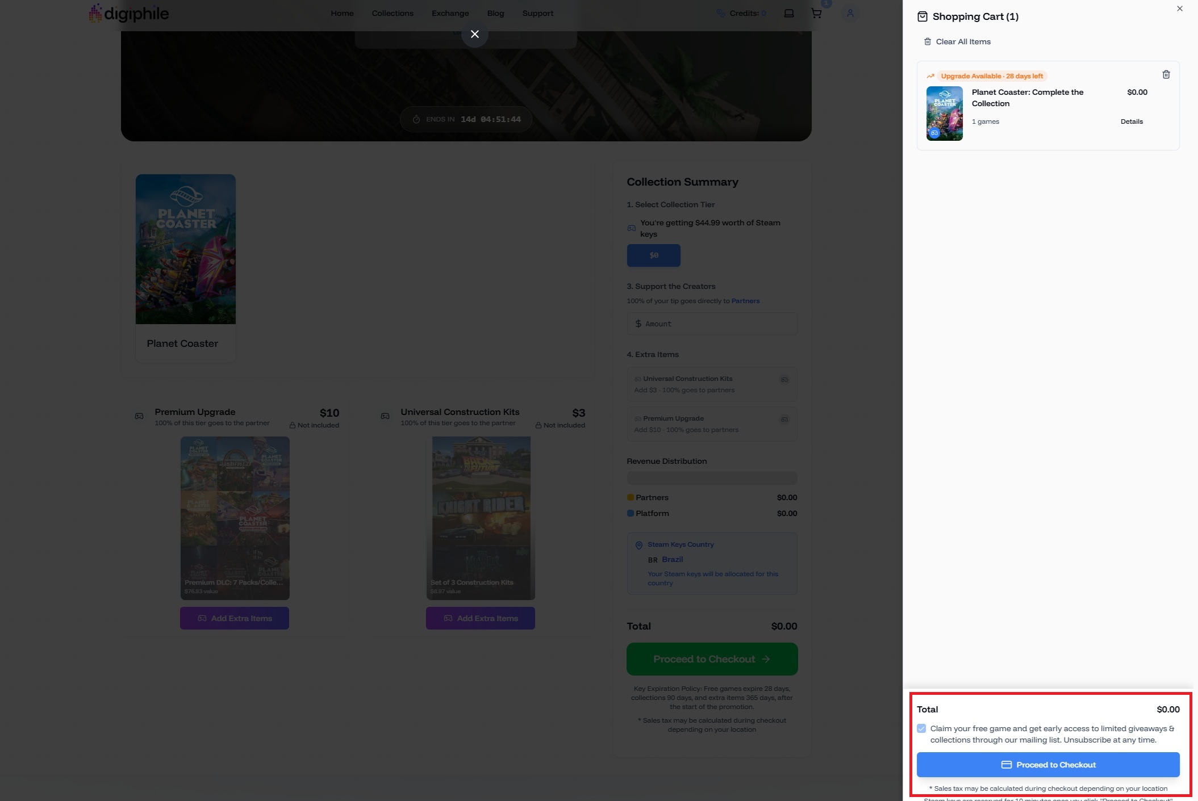
Task: Follow the Partners link
Action: pos(745,301)
